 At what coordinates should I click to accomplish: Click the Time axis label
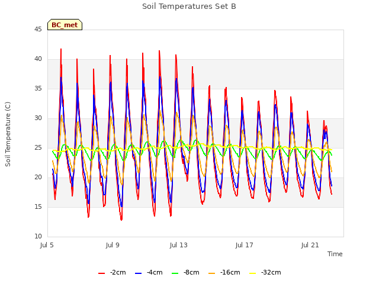[335, 254]
